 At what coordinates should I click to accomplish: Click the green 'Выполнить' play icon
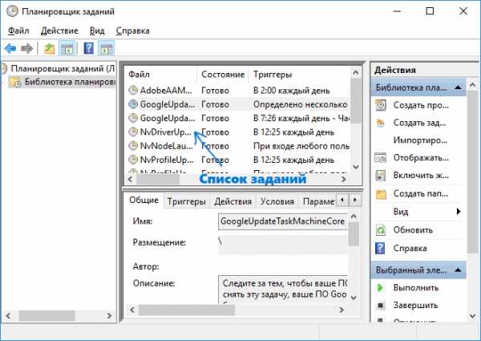point(380,287)
